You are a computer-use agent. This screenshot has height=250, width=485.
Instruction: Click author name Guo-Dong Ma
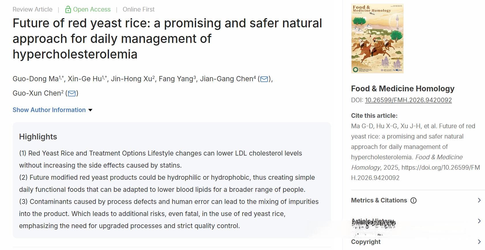pos(36,79)
